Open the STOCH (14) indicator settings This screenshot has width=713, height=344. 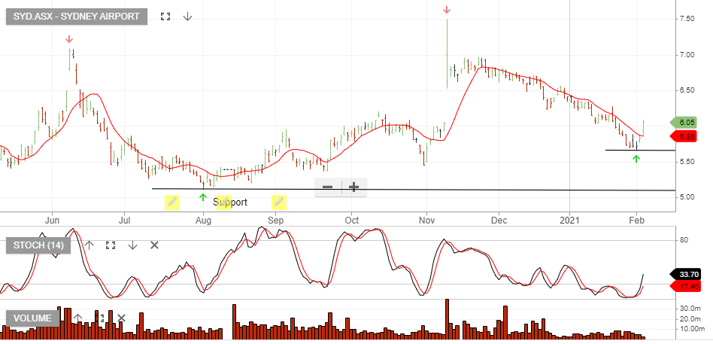pos(38,245)
